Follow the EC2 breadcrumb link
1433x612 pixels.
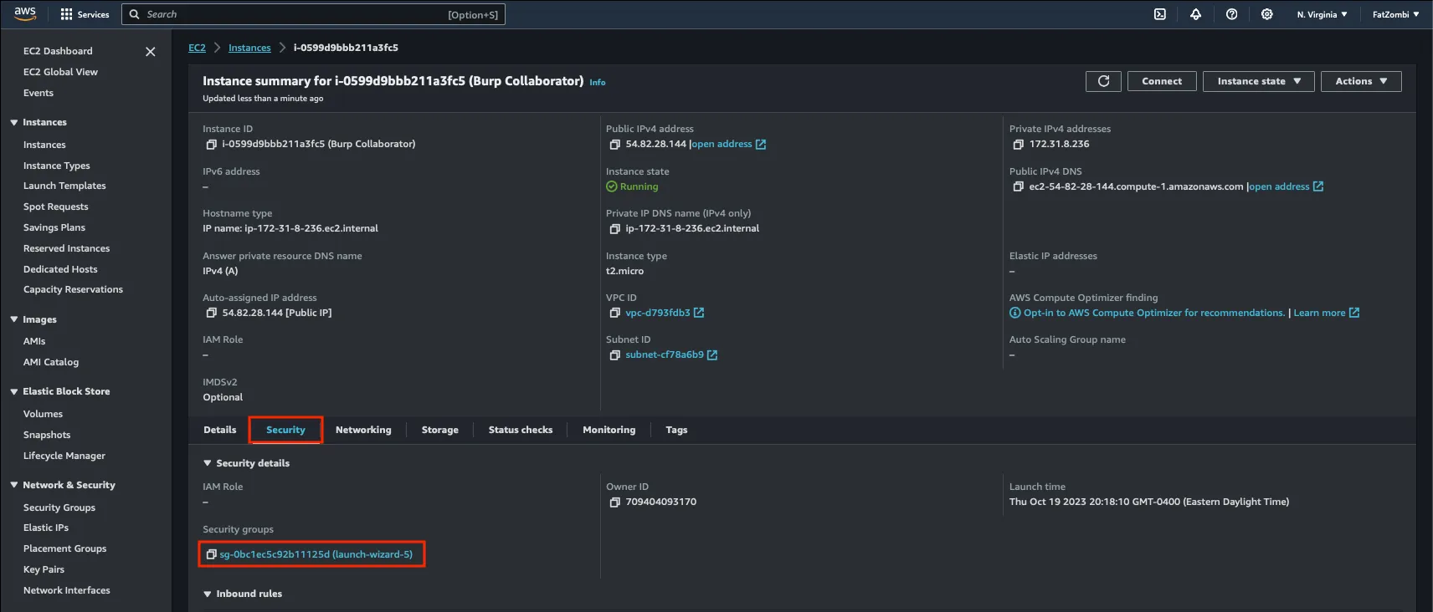[x=197, y=48]
